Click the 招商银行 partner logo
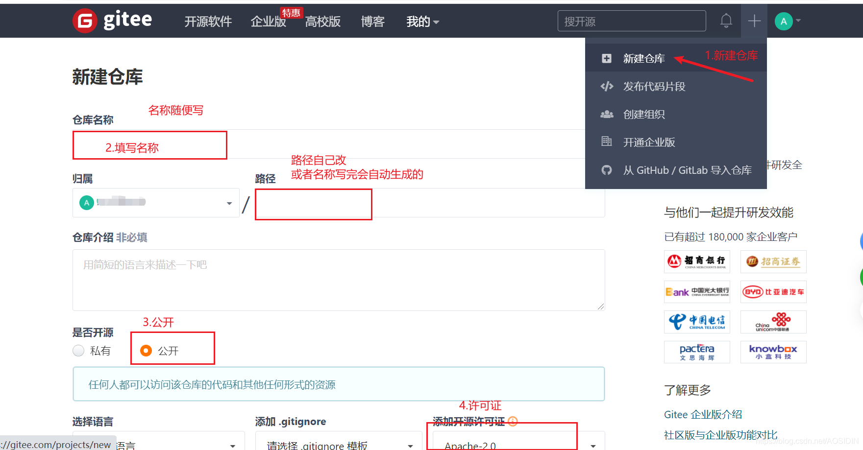 697,261
